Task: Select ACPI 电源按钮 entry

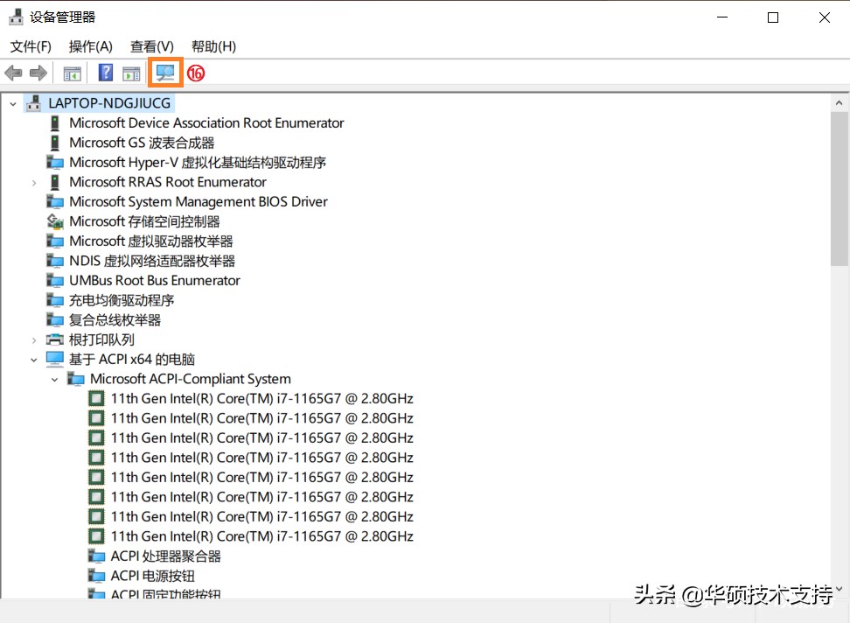Action: pos(153,576)
